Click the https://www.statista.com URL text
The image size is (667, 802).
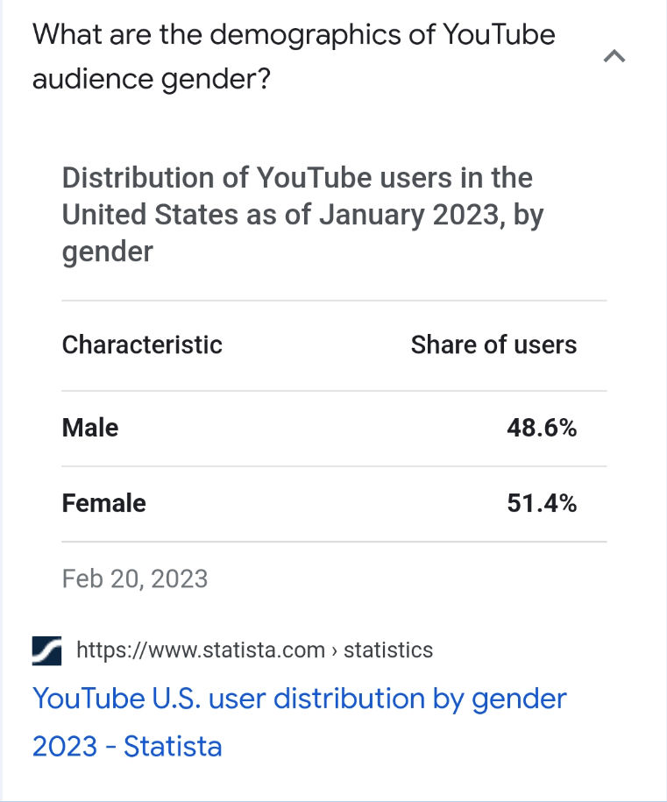201,650
